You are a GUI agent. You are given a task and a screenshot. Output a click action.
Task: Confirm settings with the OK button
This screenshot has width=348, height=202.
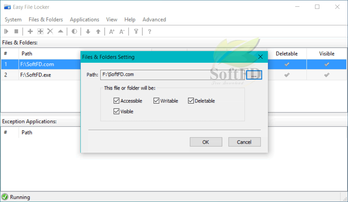click(x=206, y=142)
